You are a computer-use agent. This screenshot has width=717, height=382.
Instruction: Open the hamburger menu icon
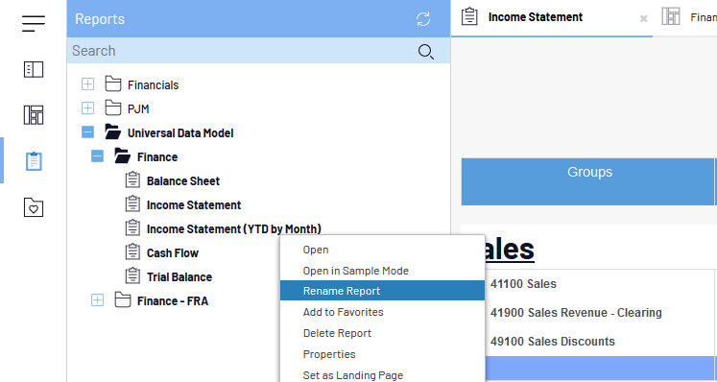[x=34, y=23]
